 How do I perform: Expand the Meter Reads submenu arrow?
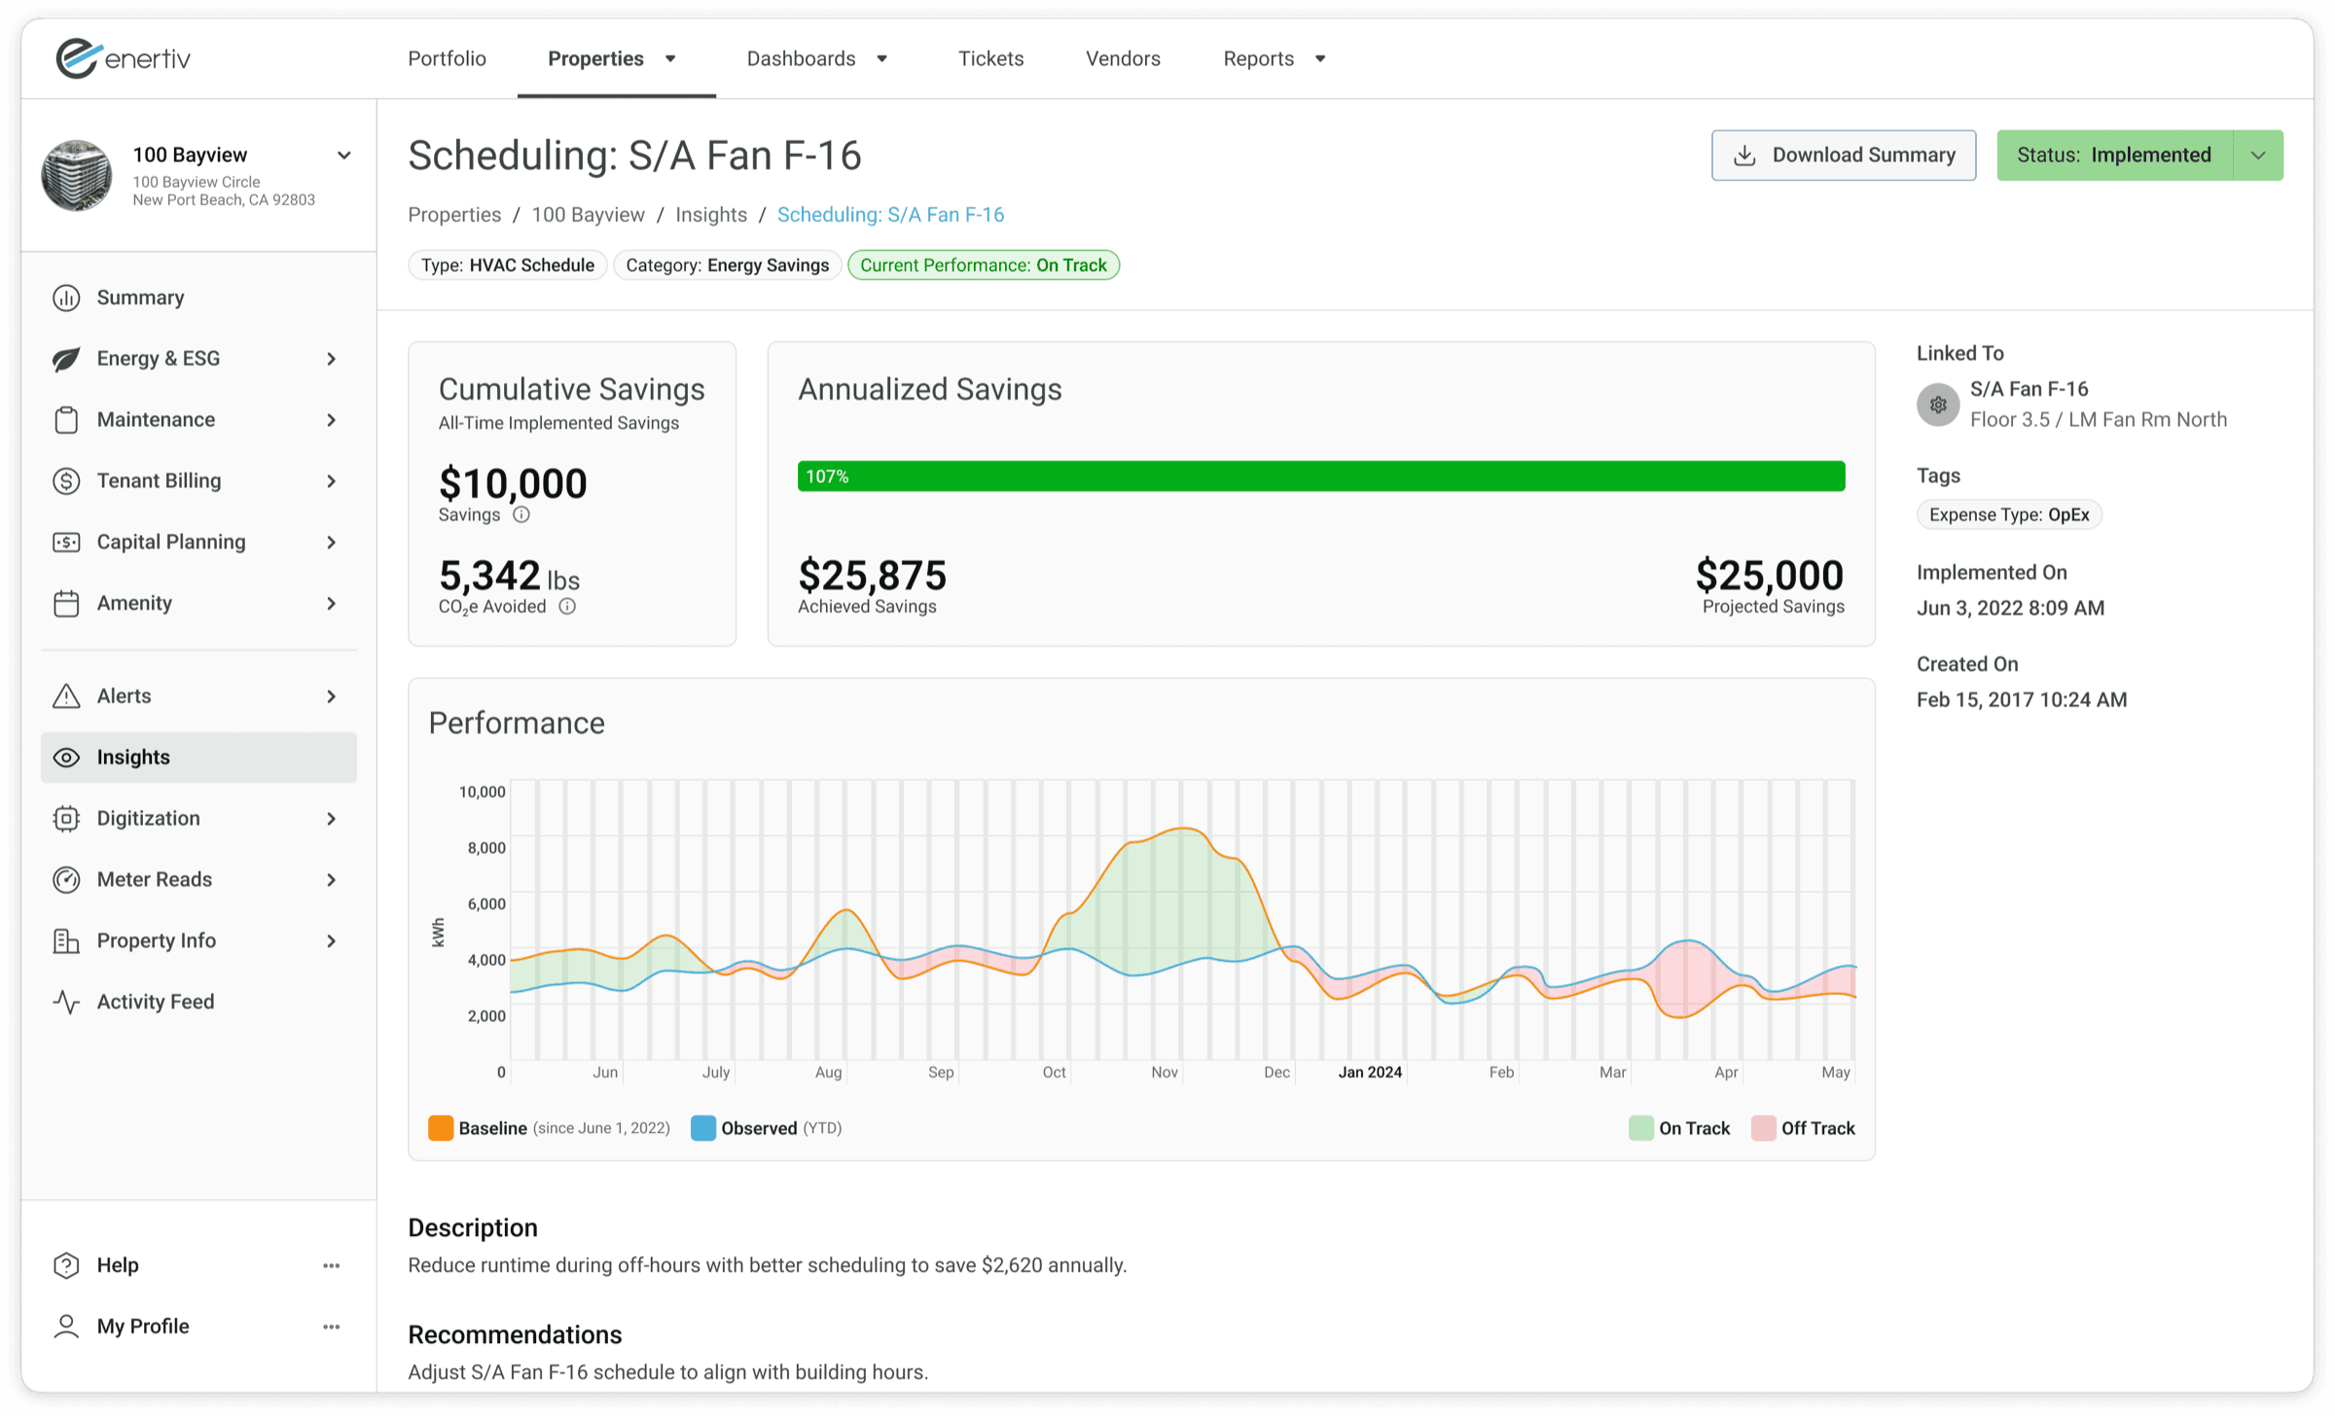(x=332, y=880)
